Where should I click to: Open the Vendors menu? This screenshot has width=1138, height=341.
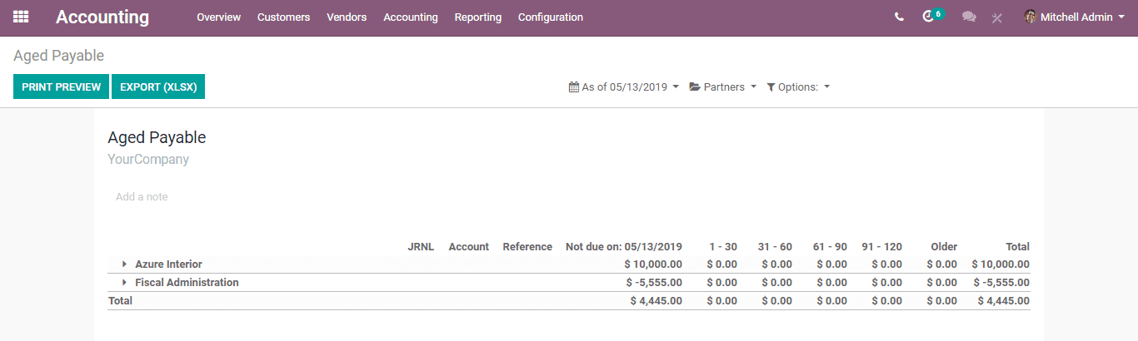click(x=347, y=17)
